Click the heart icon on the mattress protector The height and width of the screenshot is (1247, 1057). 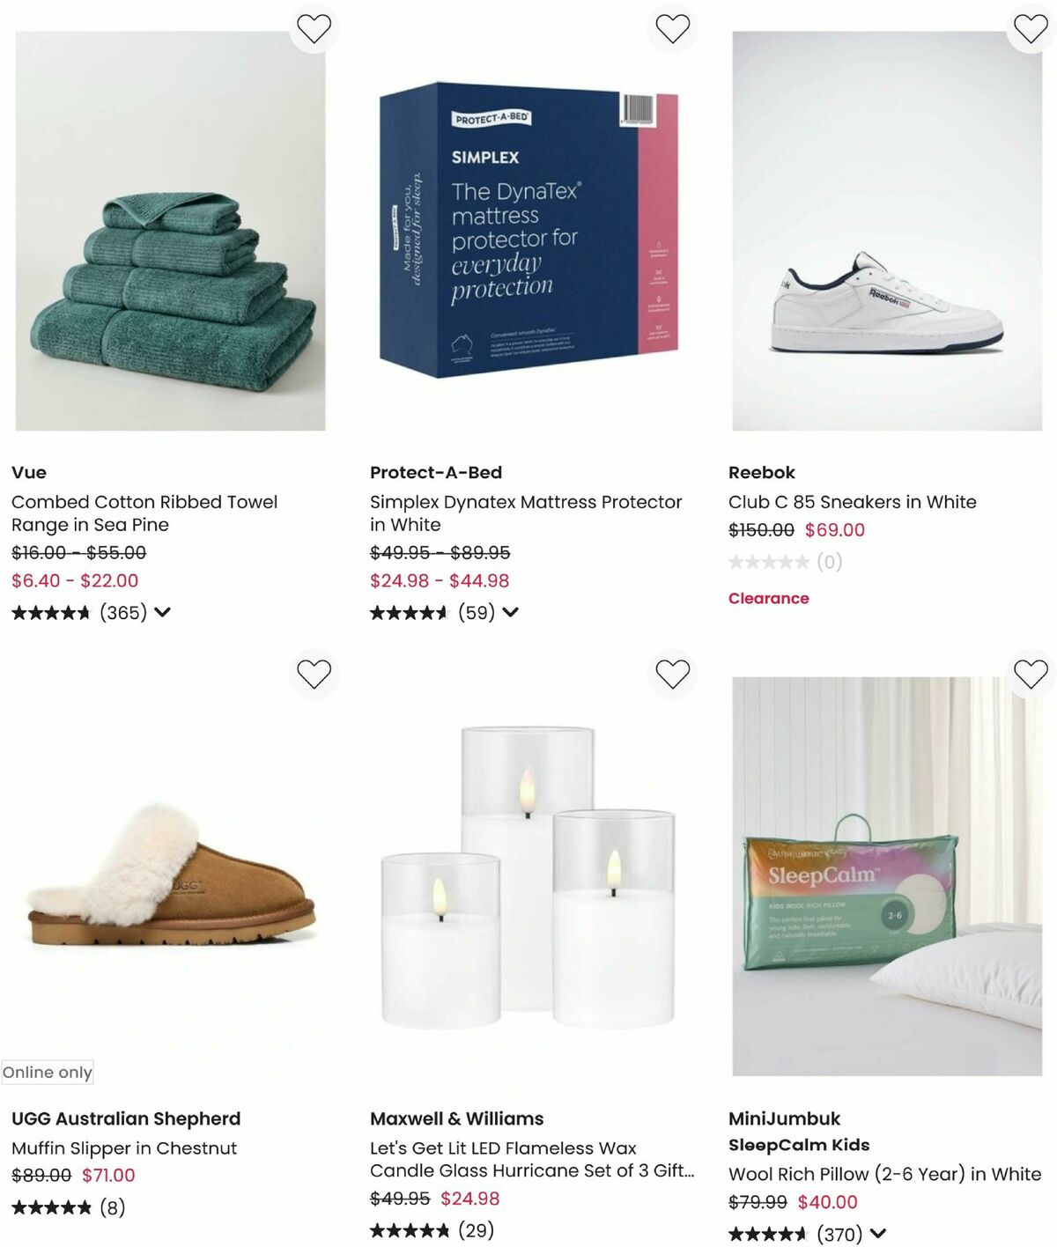coord(673,28)
